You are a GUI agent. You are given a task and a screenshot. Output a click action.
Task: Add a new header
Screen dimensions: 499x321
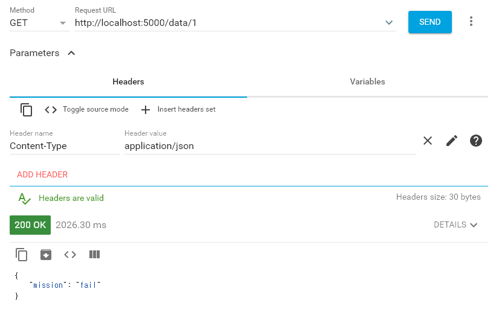(42, 174)
